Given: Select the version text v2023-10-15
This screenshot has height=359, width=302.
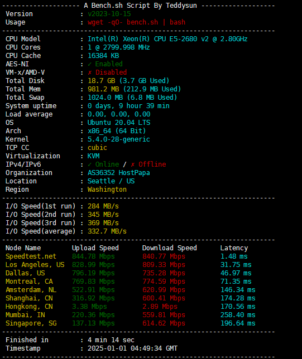Looking at the screenshot, I should (x=109, y=14).
